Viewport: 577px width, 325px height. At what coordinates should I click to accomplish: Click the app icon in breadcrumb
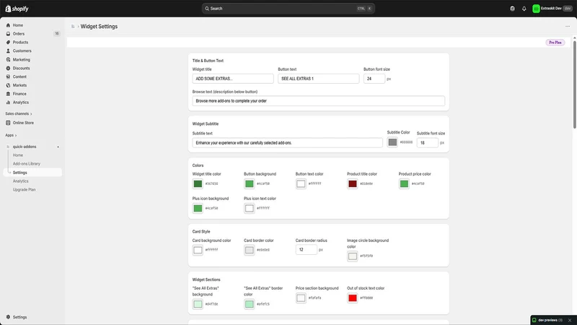(x=73, y=27)
